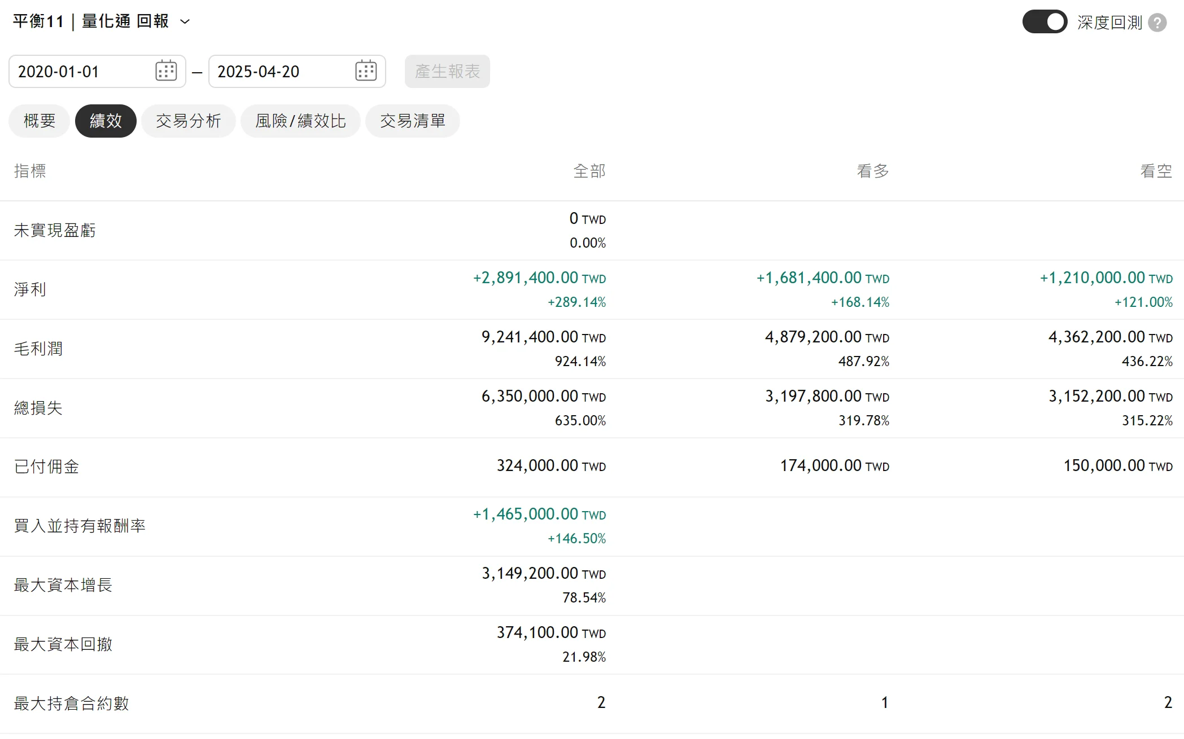Screen dimensions: 1184x739
Task: Click the 指標 column header
Action: (x=30, y=171)
